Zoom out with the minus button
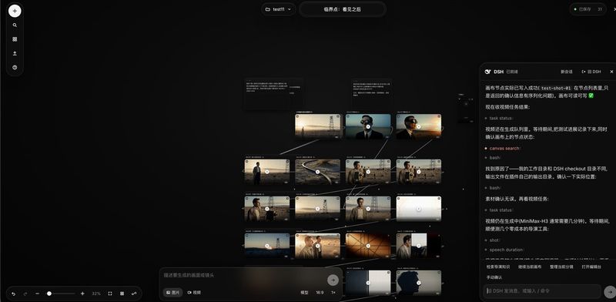The image size is (616, 302). tap(37, 294)
